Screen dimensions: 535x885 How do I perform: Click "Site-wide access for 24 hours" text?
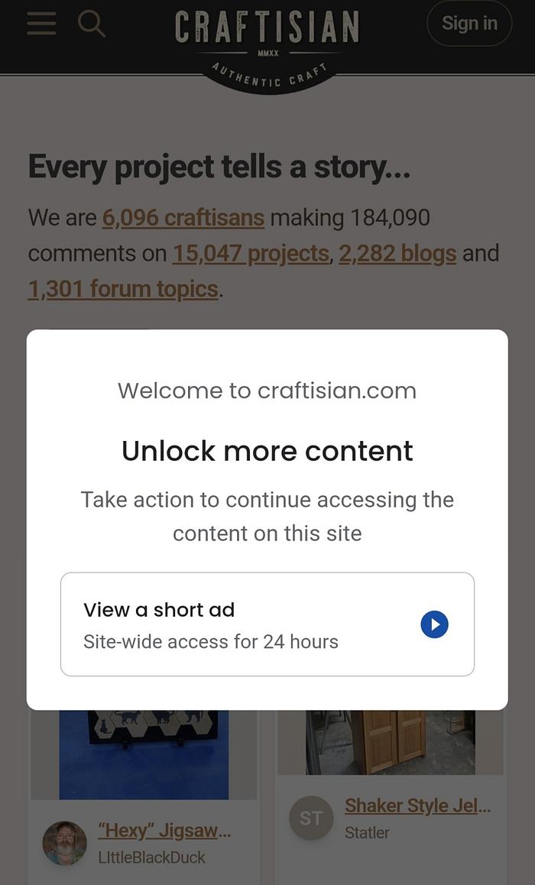click(211, 641)
